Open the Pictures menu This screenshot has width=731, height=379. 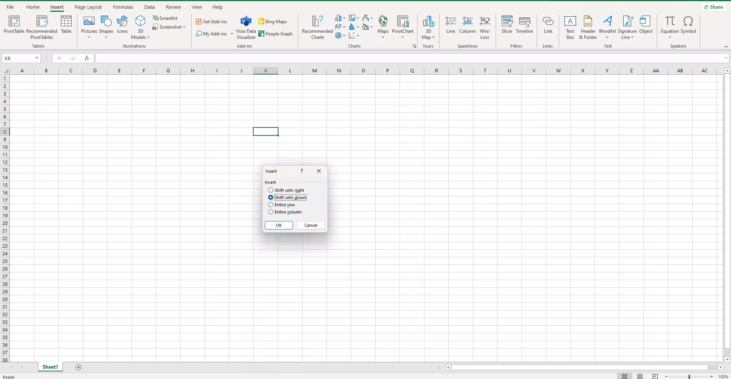coord(89,27)
